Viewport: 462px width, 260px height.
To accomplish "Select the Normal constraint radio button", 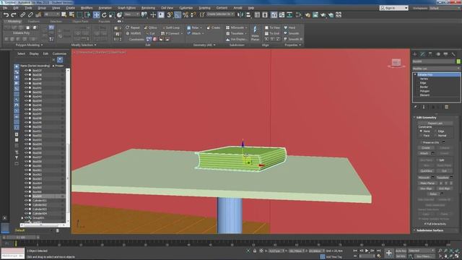I will 436,135.
